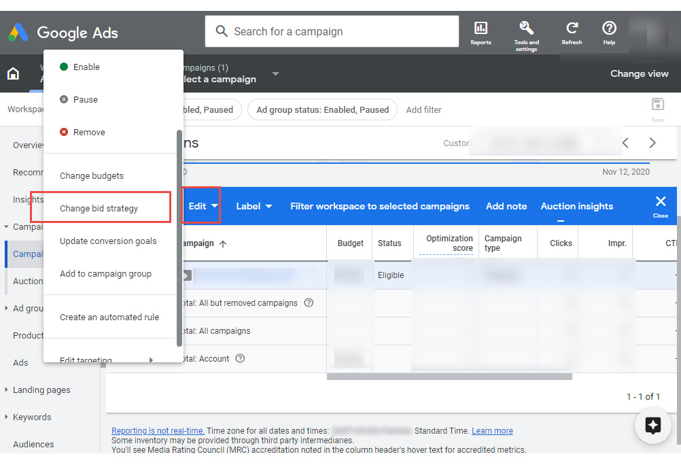Expand the Edit targeting submenu

click(106, 360)
